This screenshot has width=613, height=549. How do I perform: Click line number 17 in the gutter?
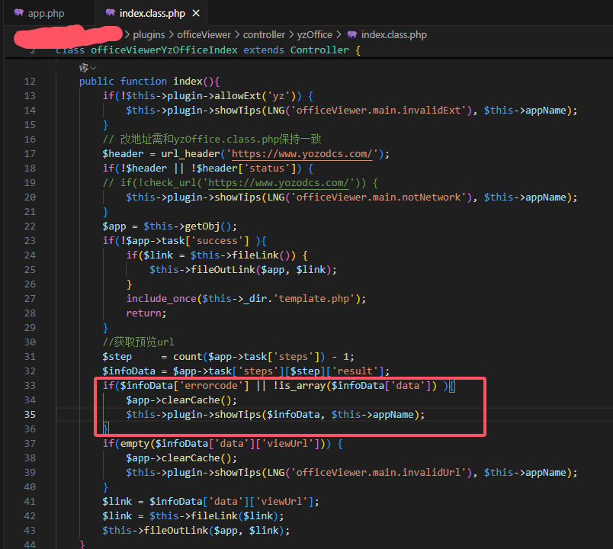[30, 154]
